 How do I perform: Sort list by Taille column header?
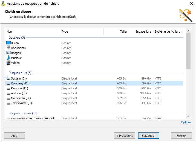[x=116, y=32]
